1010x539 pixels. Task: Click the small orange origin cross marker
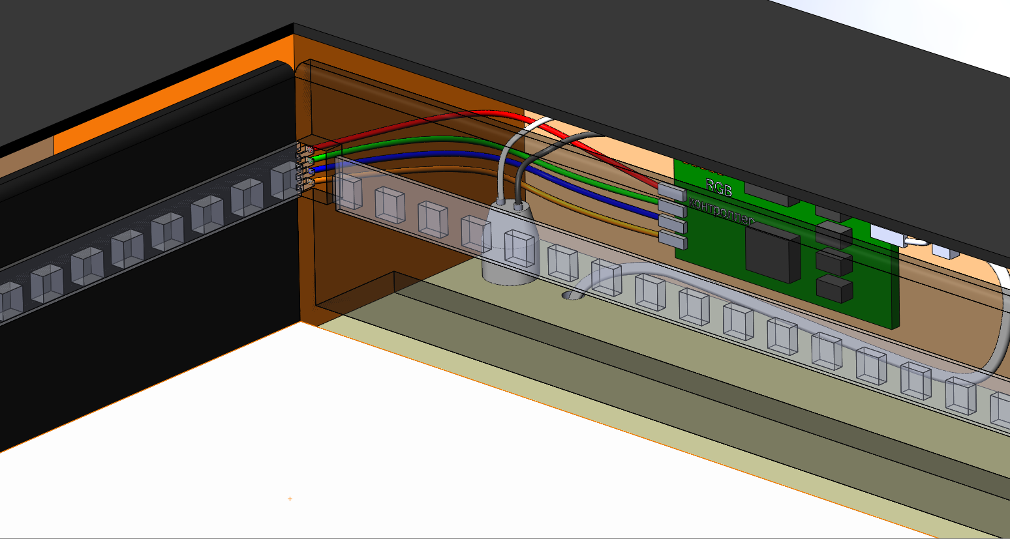pyautogui.click(x=290, y=499)
